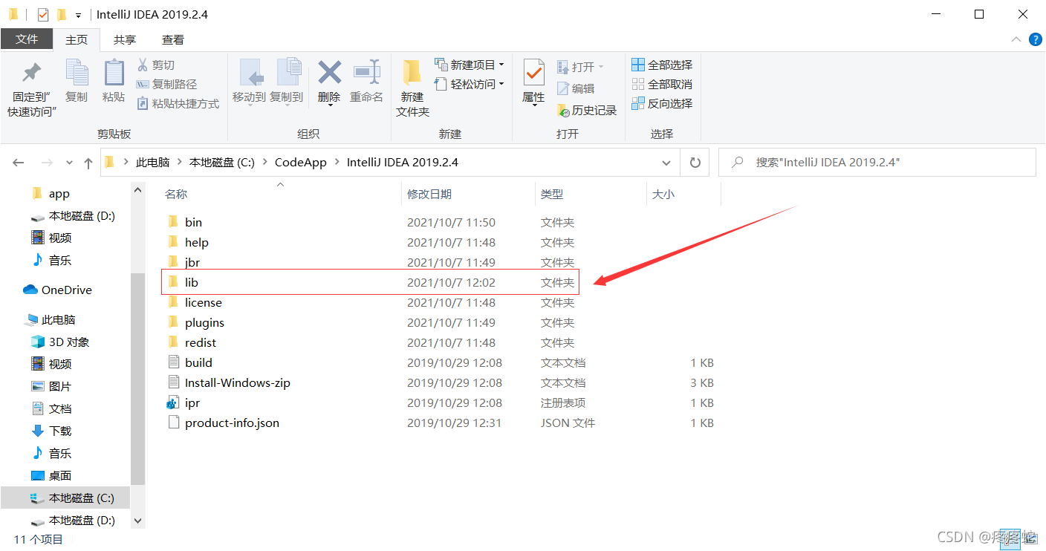Pin folder to Quick access

32,88
